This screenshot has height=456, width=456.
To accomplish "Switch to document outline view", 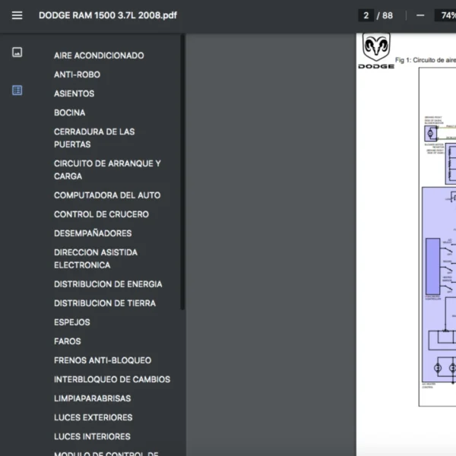I will pyautogui.click(x=17, y=90).
